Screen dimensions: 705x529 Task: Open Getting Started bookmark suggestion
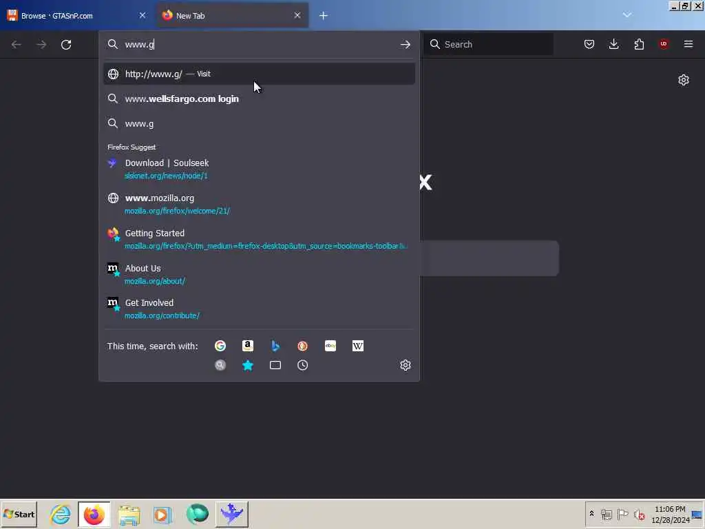259,239
